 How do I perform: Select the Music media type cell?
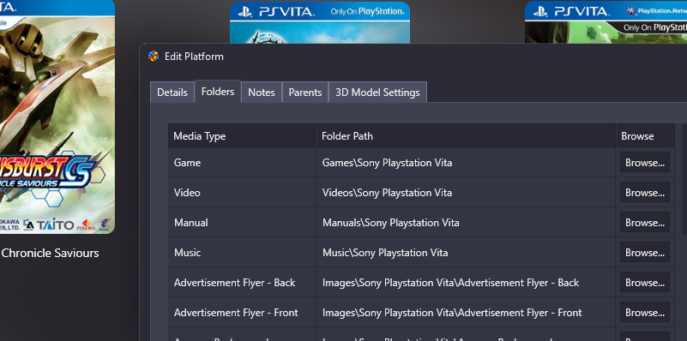(x=242, y=253)
